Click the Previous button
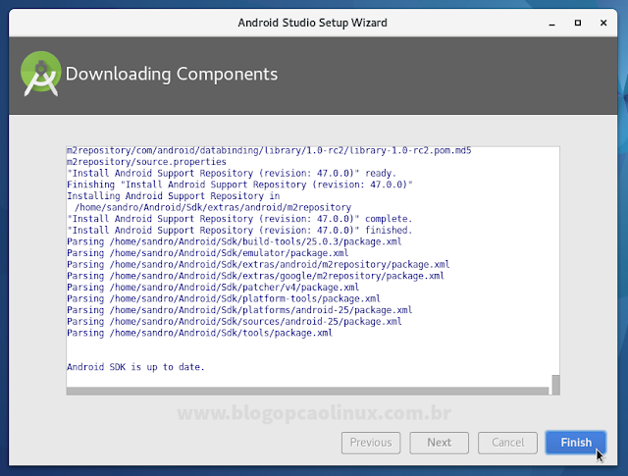Viewport: 628px width, 476px height. click(x=371, y=443)
